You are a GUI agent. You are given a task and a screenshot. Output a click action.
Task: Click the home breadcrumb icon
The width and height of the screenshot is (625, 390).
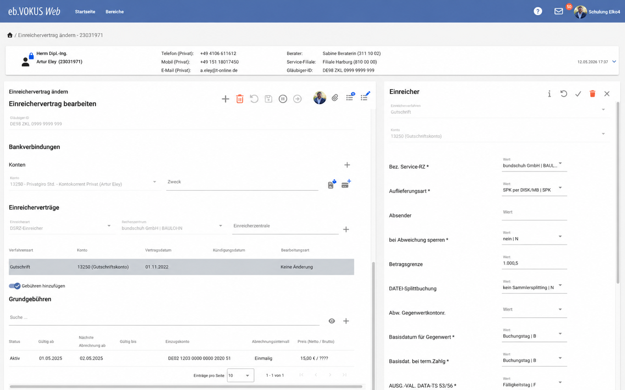10,35
